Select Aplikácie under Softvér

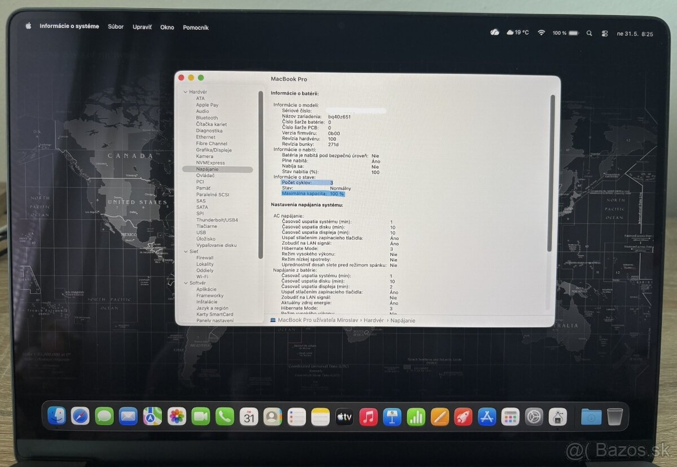click(206, 289)
